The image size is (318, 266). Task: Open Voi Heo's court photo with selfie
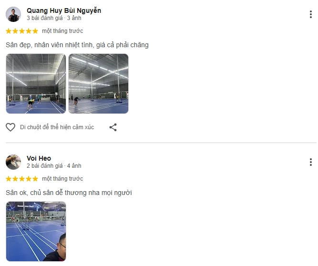coord(36,231)
